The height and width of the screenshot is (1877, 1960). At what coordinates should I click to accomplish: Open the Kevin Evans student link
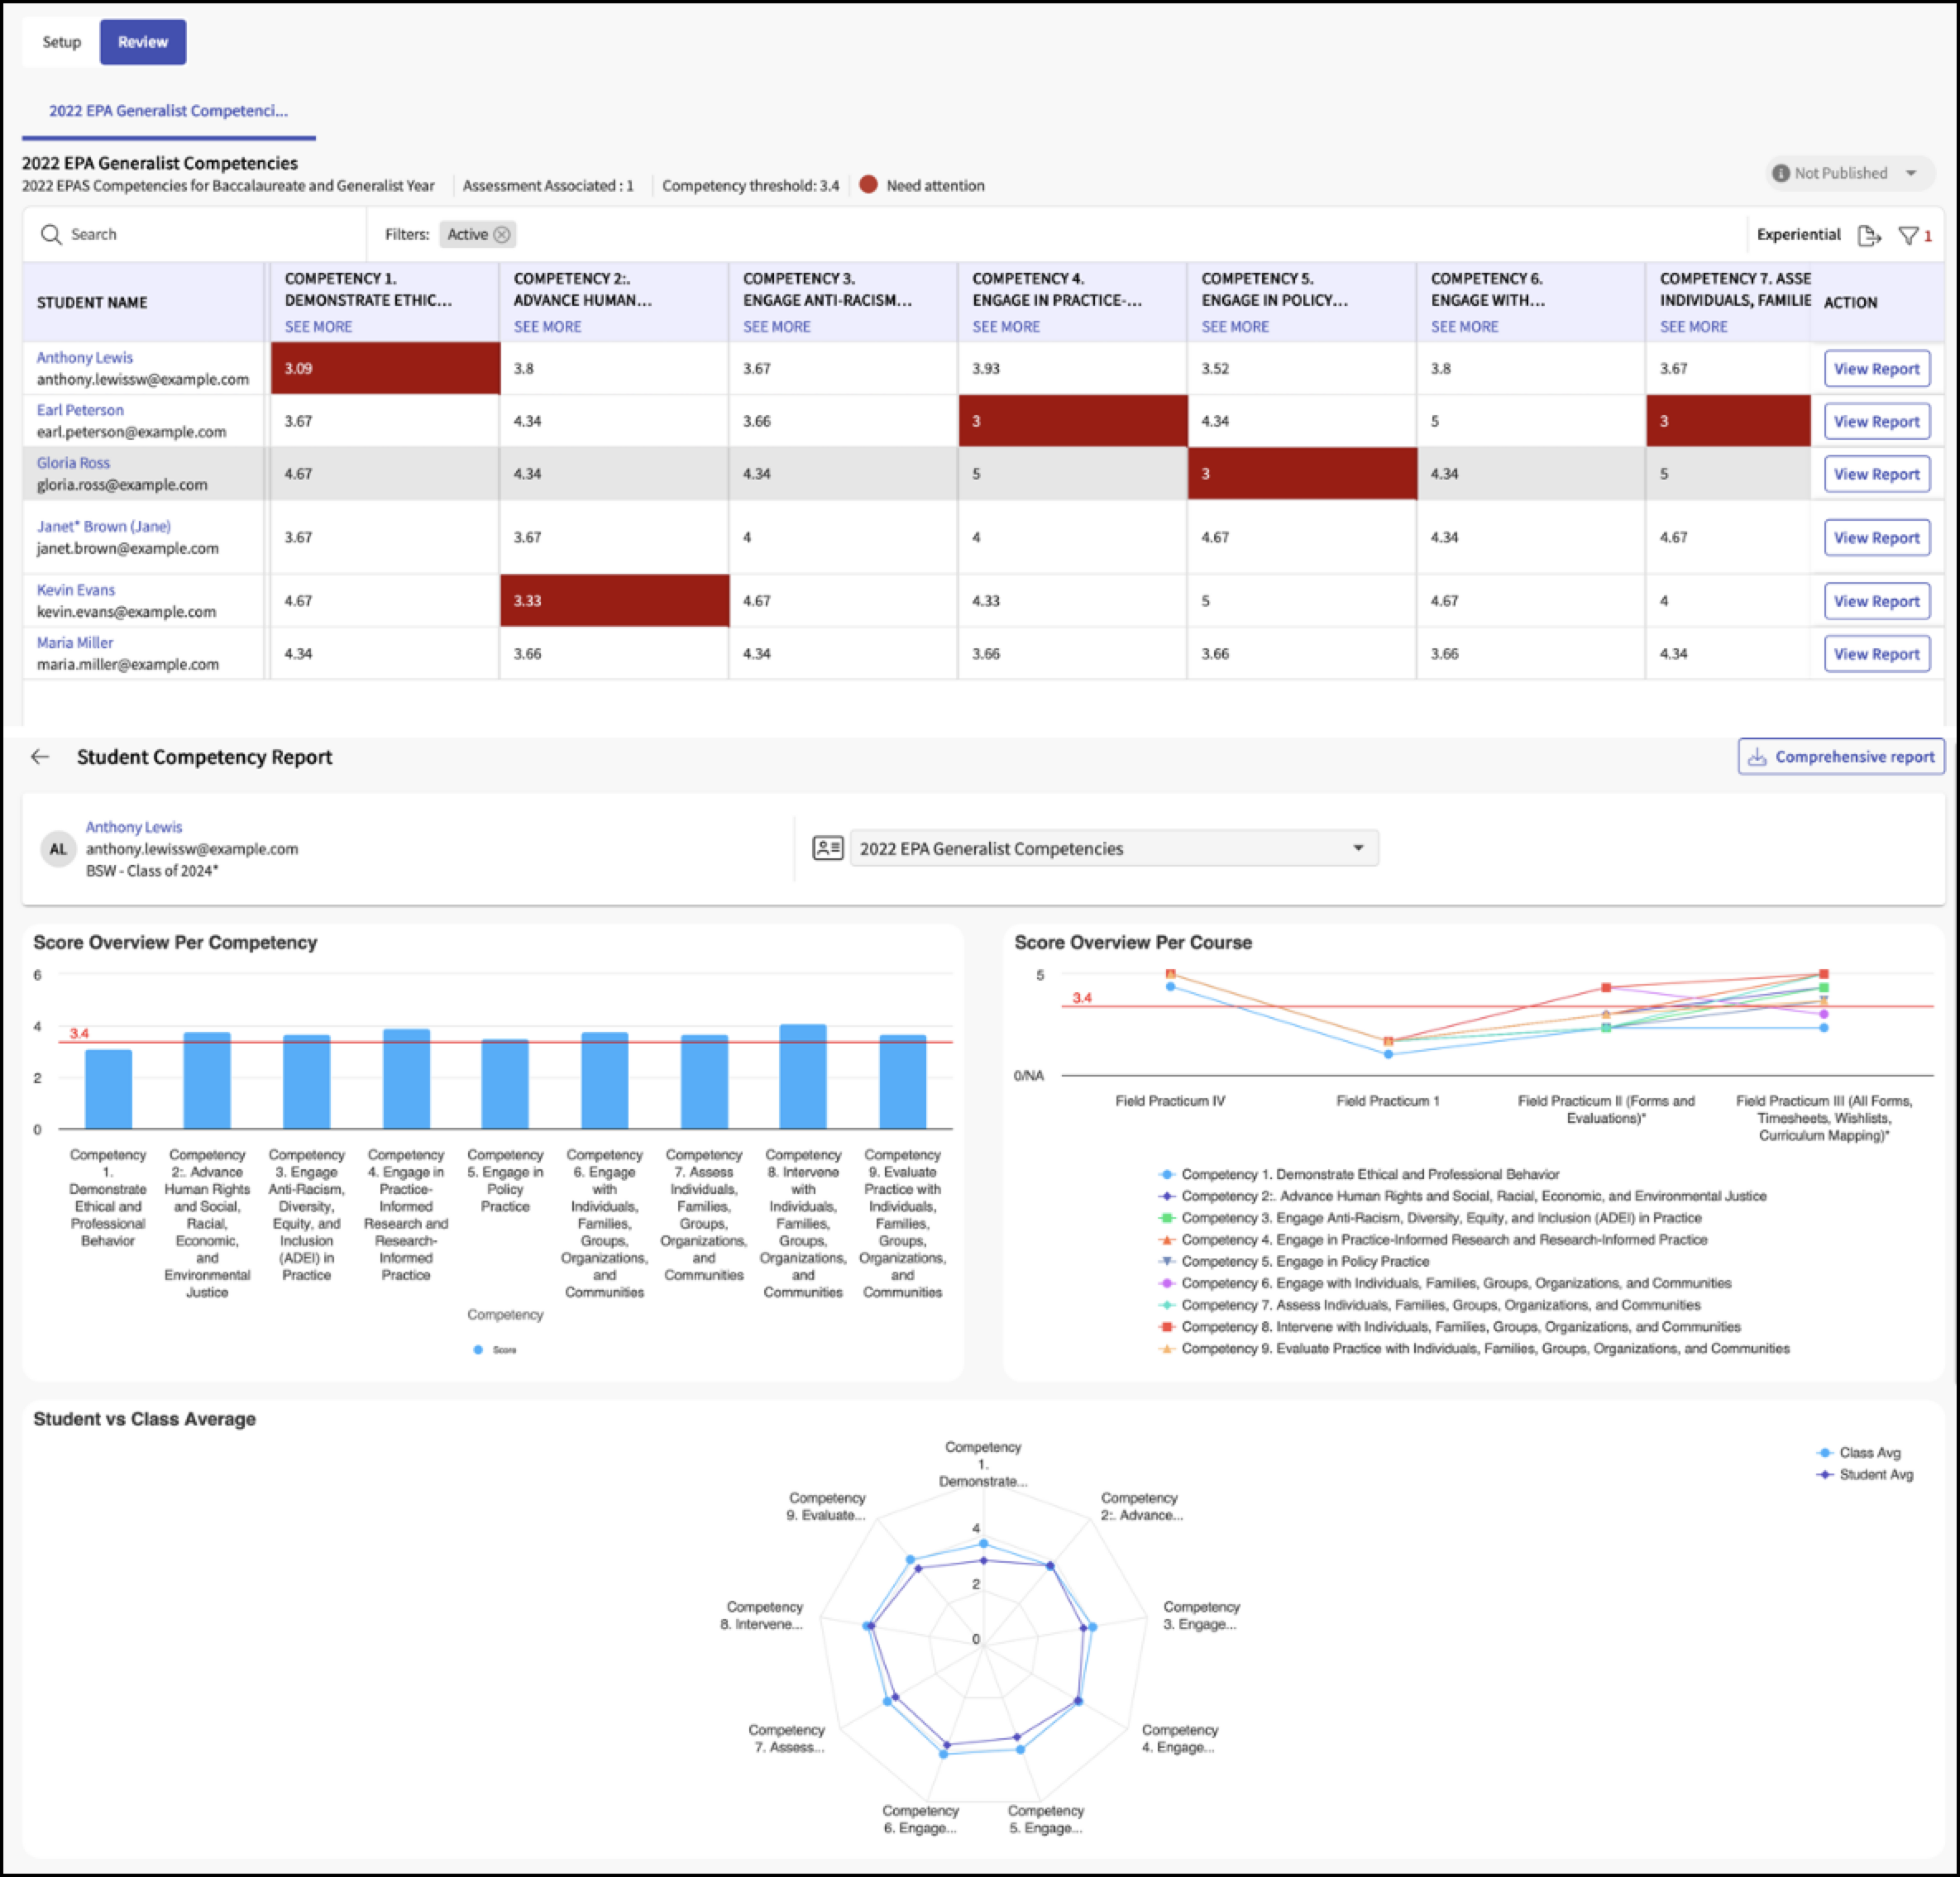(76, 590)
